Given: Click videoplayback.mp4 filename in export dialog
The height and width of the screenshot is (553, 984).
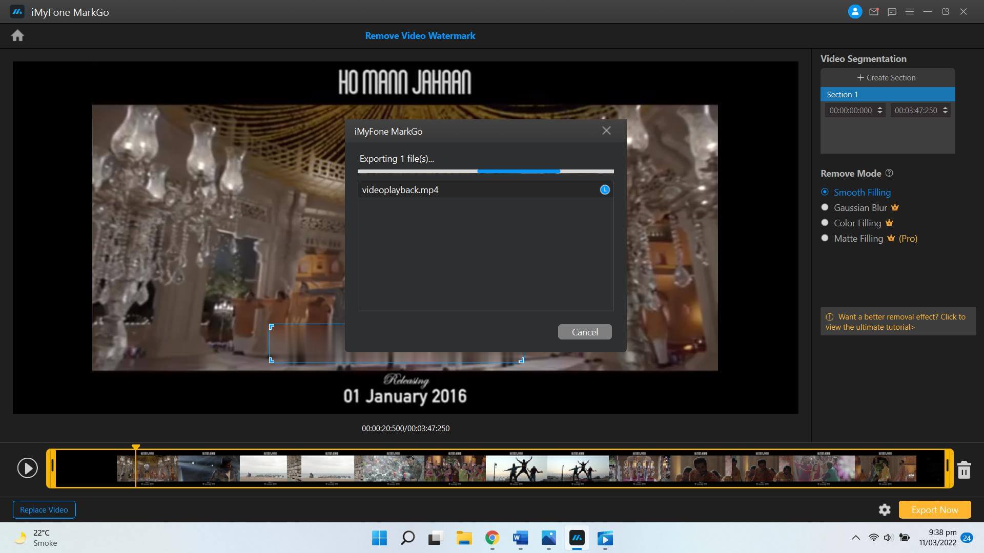Looking at the screenshot, I should [399, 190].
